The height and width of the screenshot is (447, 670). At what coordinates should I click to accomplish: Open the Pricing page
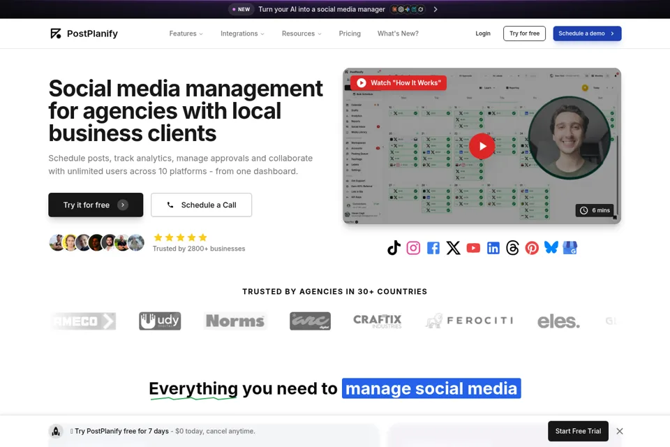[x=350, y=34]
